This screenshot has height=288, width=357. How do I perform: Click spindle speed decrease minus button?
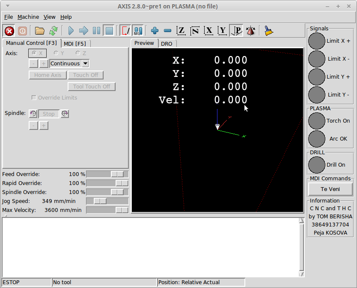click(33, 126)
